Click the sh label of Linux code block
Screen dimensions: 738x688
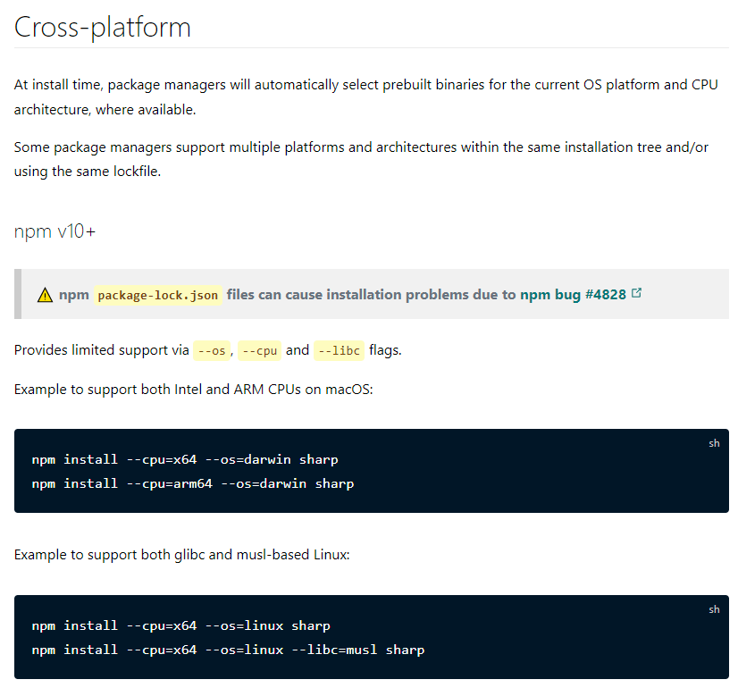point(714,609)
